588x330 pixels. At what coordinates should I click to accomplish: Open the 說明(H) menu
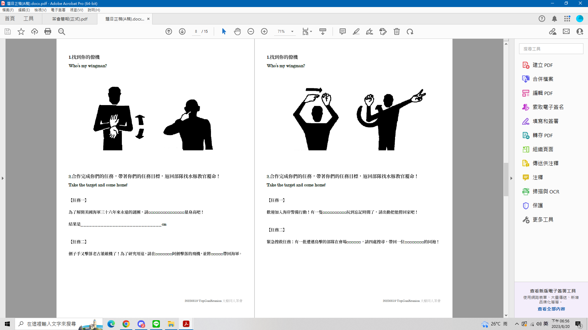[x=94, y=10]
